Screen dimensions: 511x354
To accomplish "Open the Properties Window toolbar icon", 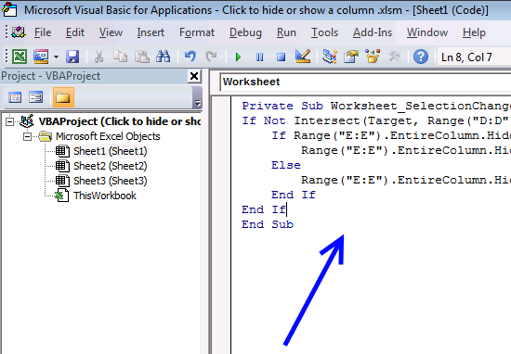I will 351,57.
